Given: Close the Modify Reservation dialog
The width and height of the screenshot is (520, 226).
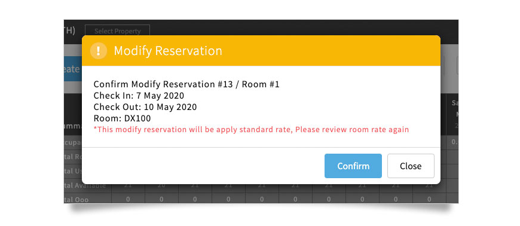Looking at the screenshot, I should pyautogui.click(x=411, y=166).
